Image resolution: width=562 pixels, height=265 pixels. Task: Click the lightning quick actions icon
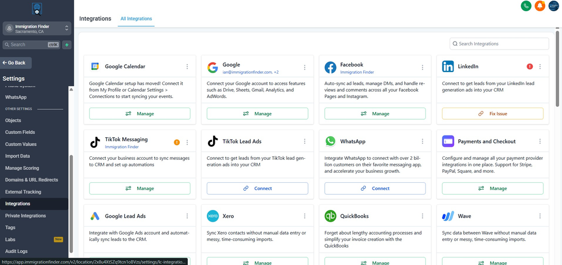[67, 45]
